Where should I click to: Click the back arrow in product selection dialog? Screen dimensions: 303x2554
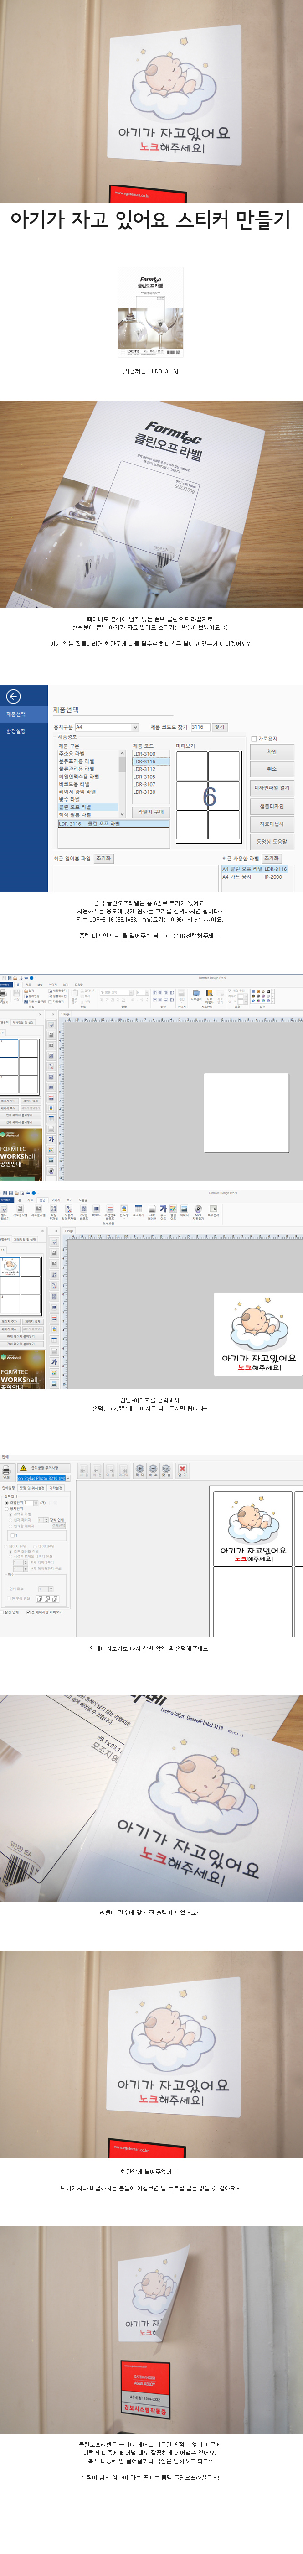(13, 696)
